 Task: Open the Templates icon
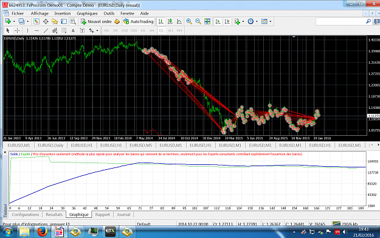click(x=264, y=21)
